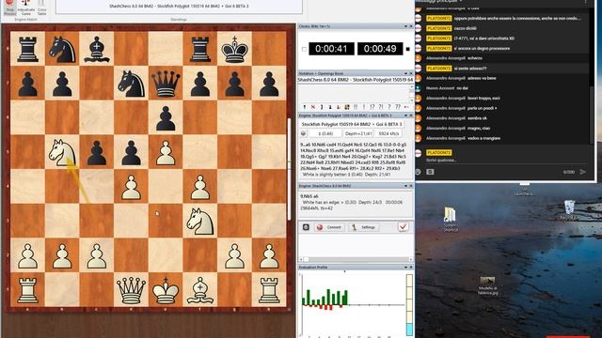Open the Cross Table icon
The height and width of the screenshot is (338, 602).
click(41, 7)
